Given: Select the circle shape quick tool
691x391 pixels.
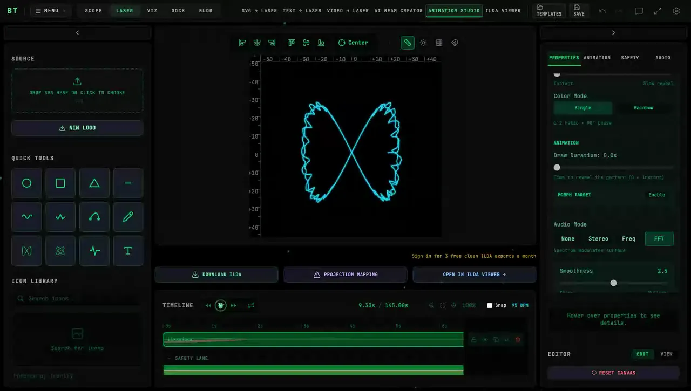Looking at the screenshot, I should (x=26, y=183).
